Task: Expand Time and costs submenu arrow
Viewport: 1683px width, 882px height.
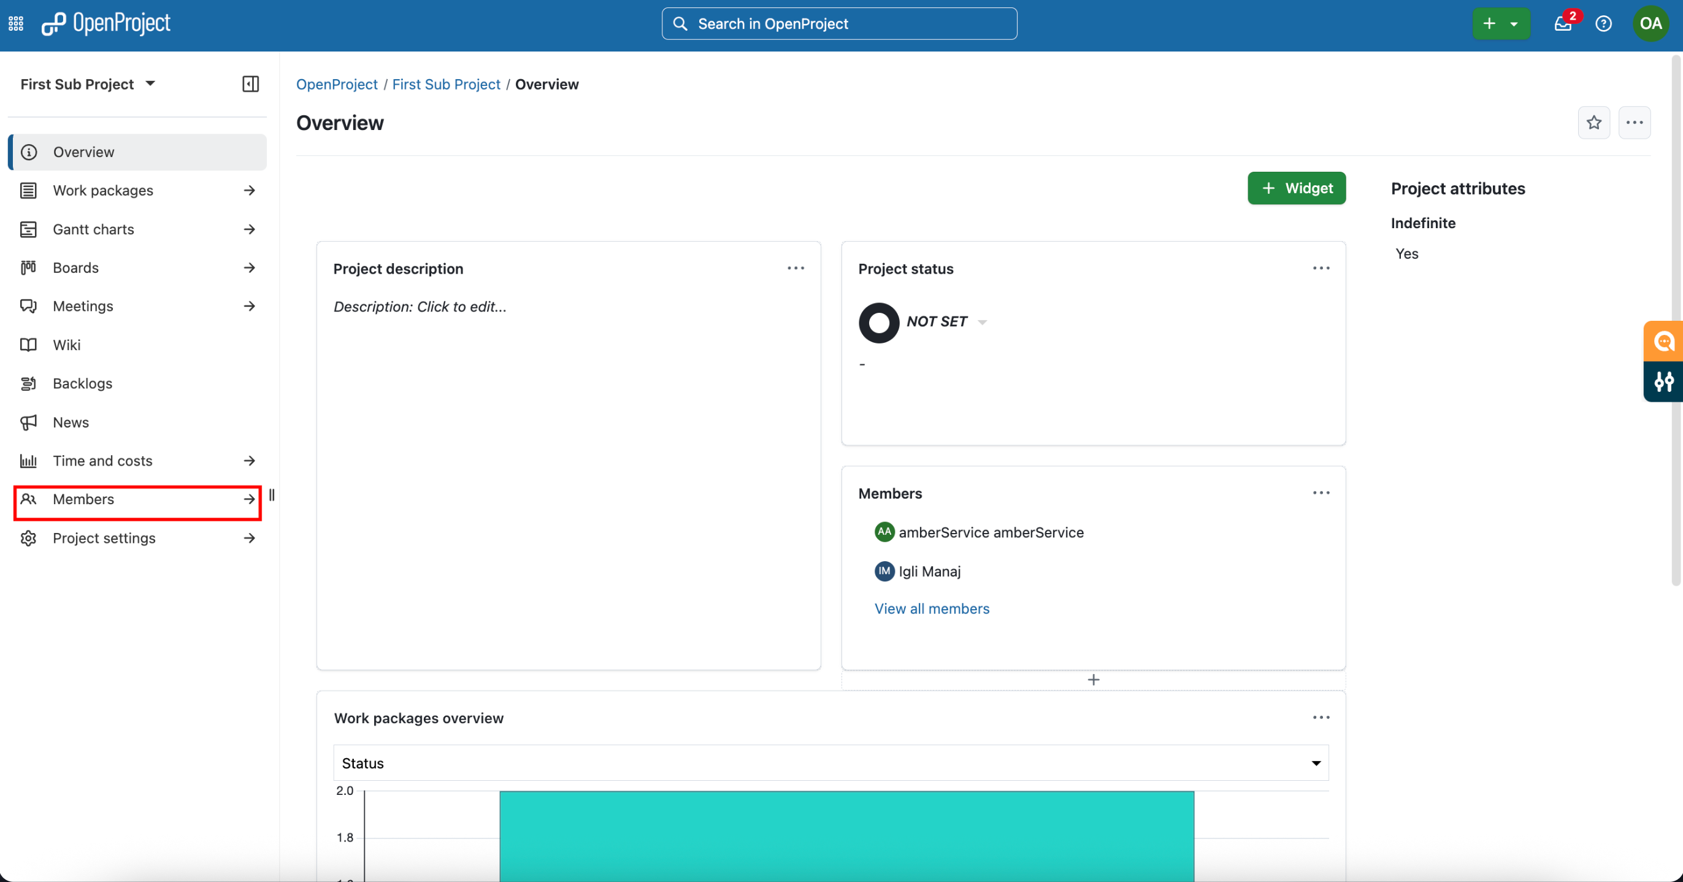Action: tap(249, 461)
